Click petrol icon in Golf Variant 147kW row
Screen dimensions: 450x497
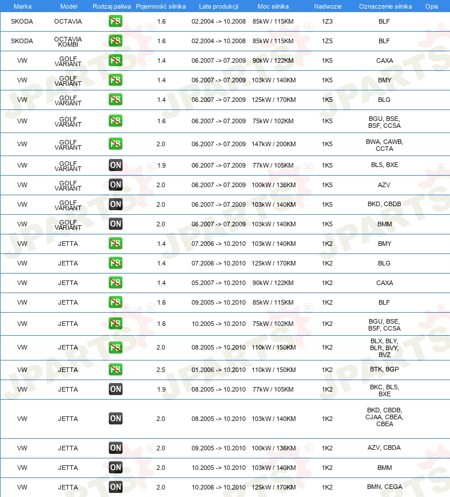pos(115,144)
